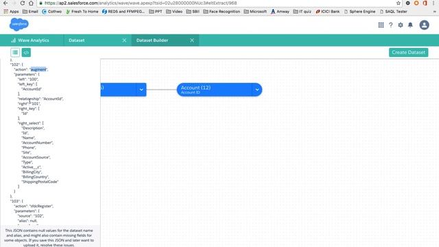View notifications via the bell icon

(410, 25)
